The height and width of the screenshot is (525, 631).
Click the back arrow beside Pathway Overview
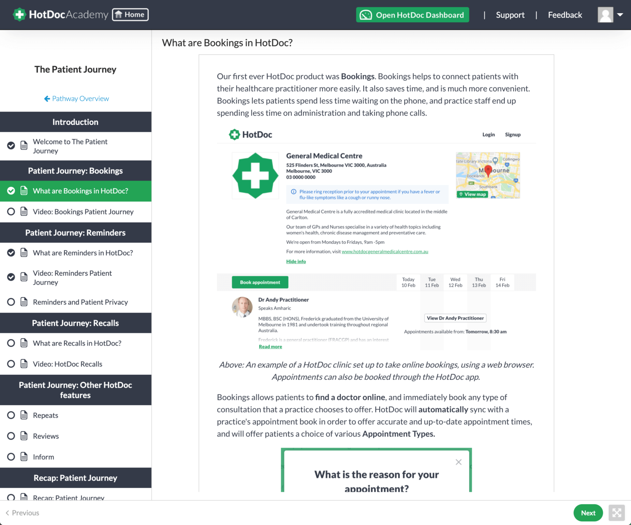tap(46, 99)
